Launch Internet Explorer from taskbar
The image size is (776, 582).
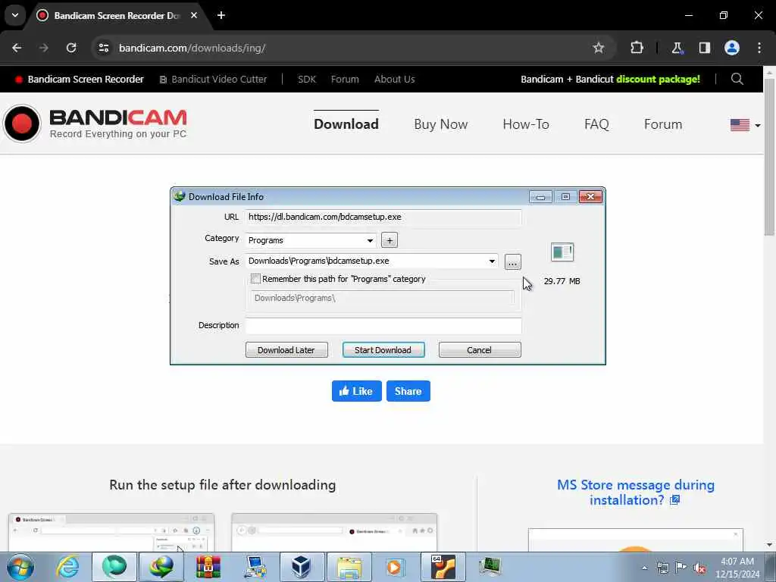67,567
